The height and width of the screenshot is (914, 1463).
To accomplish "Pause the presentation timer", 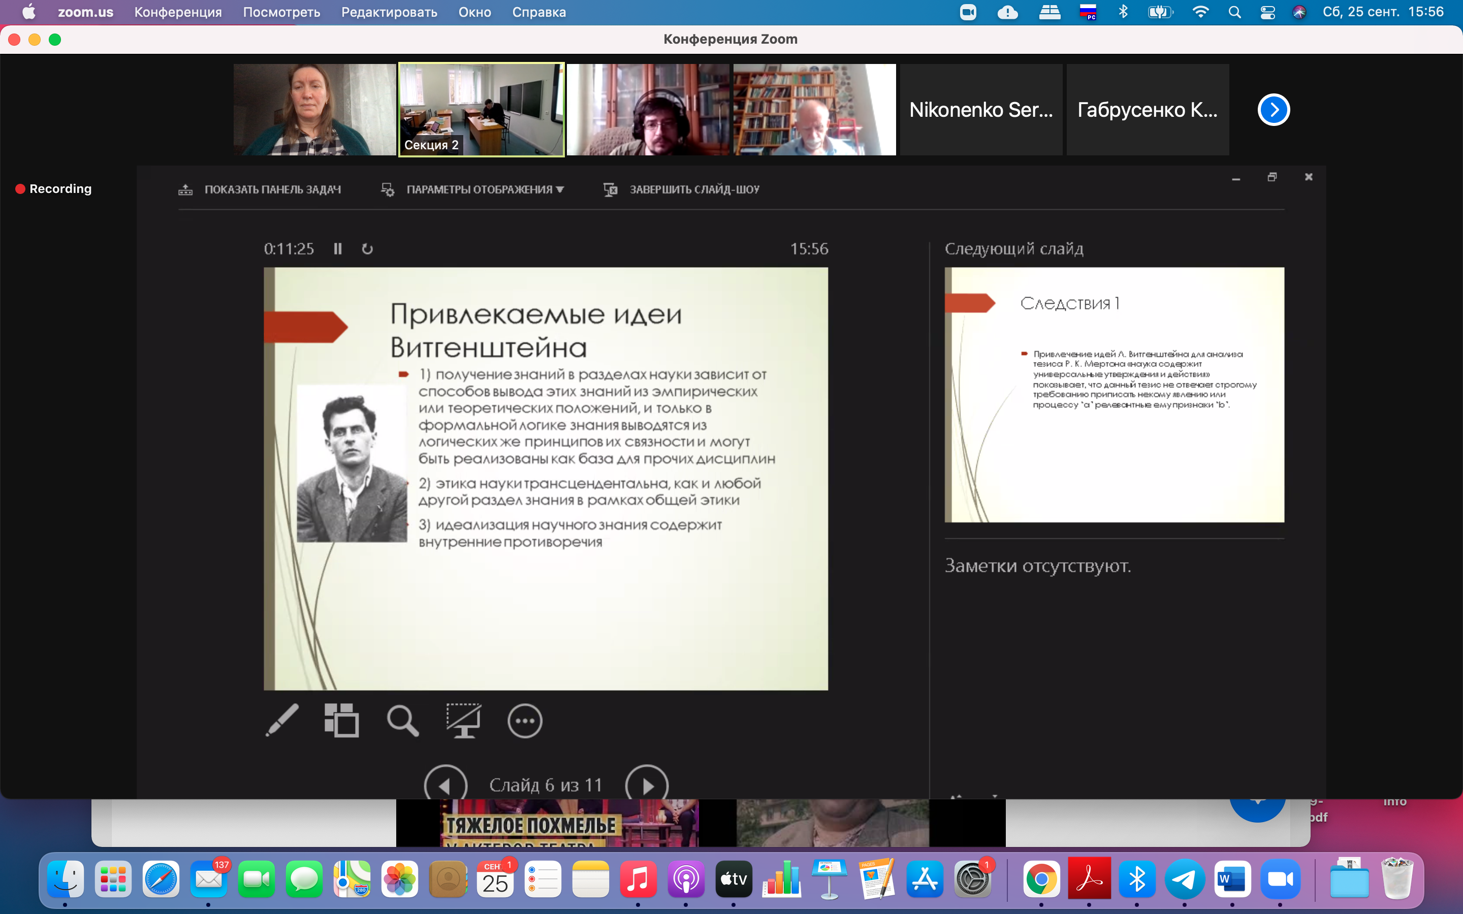I will (x=338, y=249).
